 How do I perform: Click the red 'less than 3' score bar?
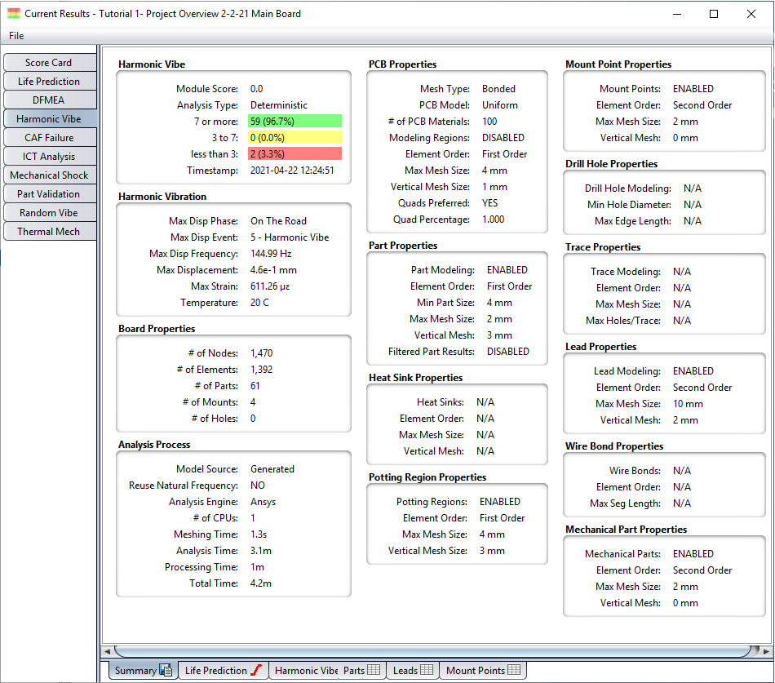click(x=295, y=154)
